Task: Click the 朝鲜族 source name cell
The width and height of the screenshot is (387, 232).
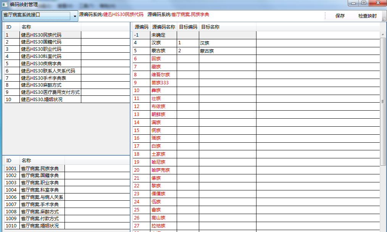Action: [164, 114]
